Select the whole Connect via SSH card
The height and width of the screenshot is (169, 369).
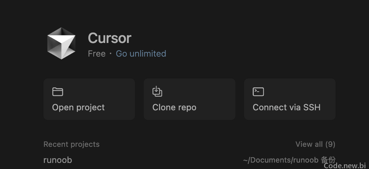[290, 99]
